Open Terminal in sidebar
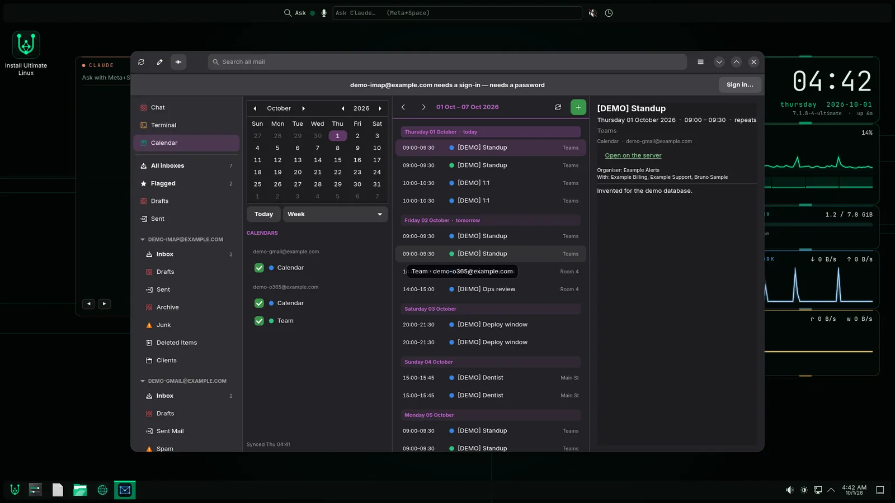The image size is (895, 503). click(x=186, y=125)
